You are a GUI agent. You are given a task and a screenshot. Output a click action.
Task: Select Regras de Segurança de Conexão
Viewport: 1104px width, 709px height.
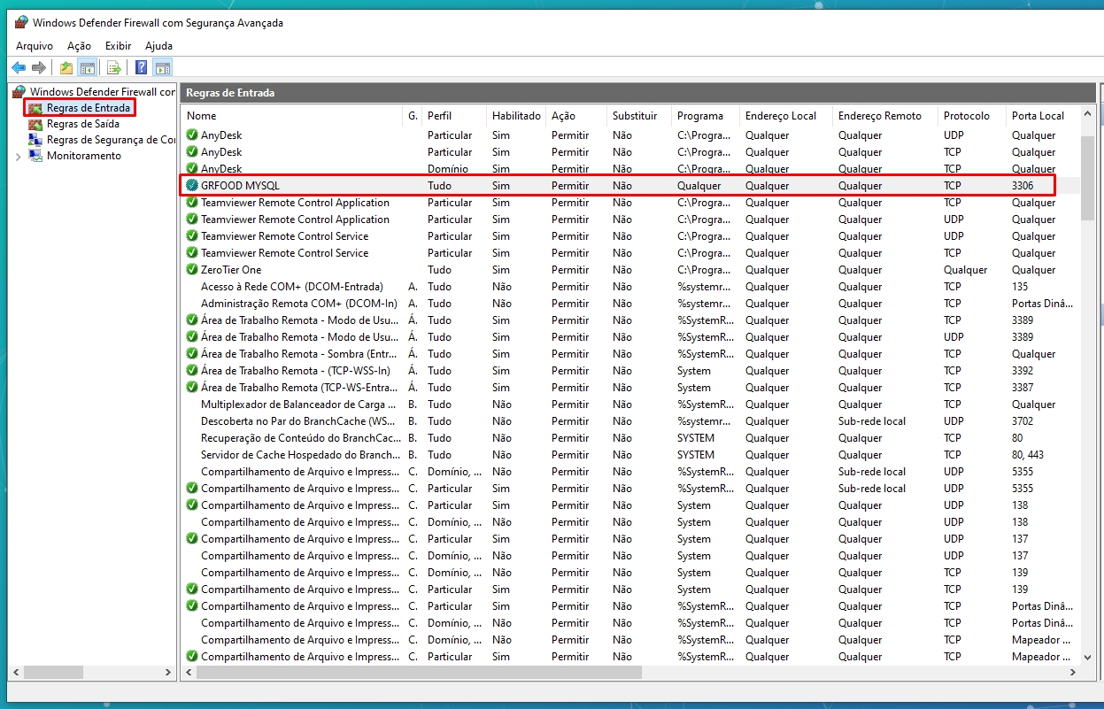110,140
